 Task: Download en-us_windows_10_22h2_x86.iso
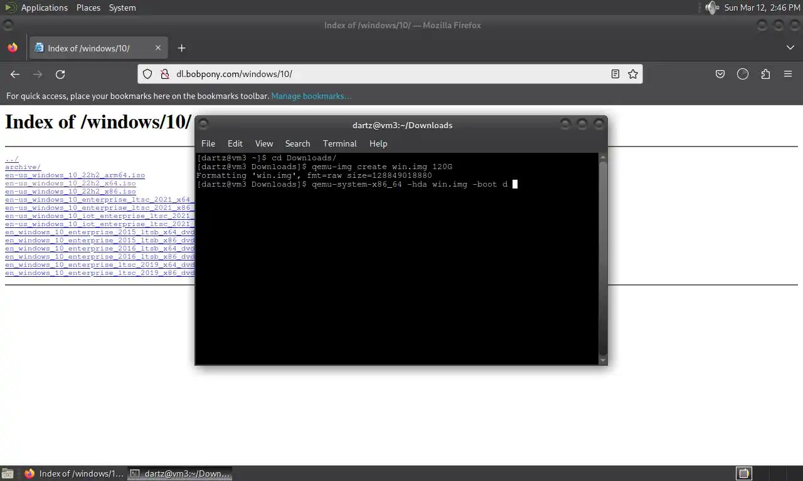(70, 192)
